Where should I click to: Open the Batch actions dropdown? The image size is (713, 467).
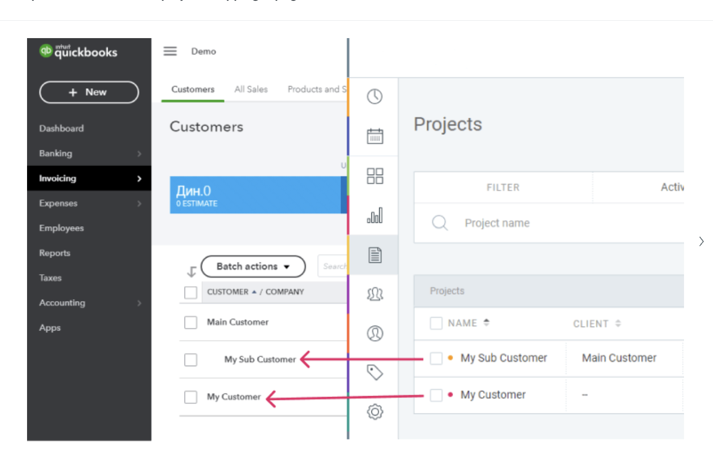click(x=253, y=266)
